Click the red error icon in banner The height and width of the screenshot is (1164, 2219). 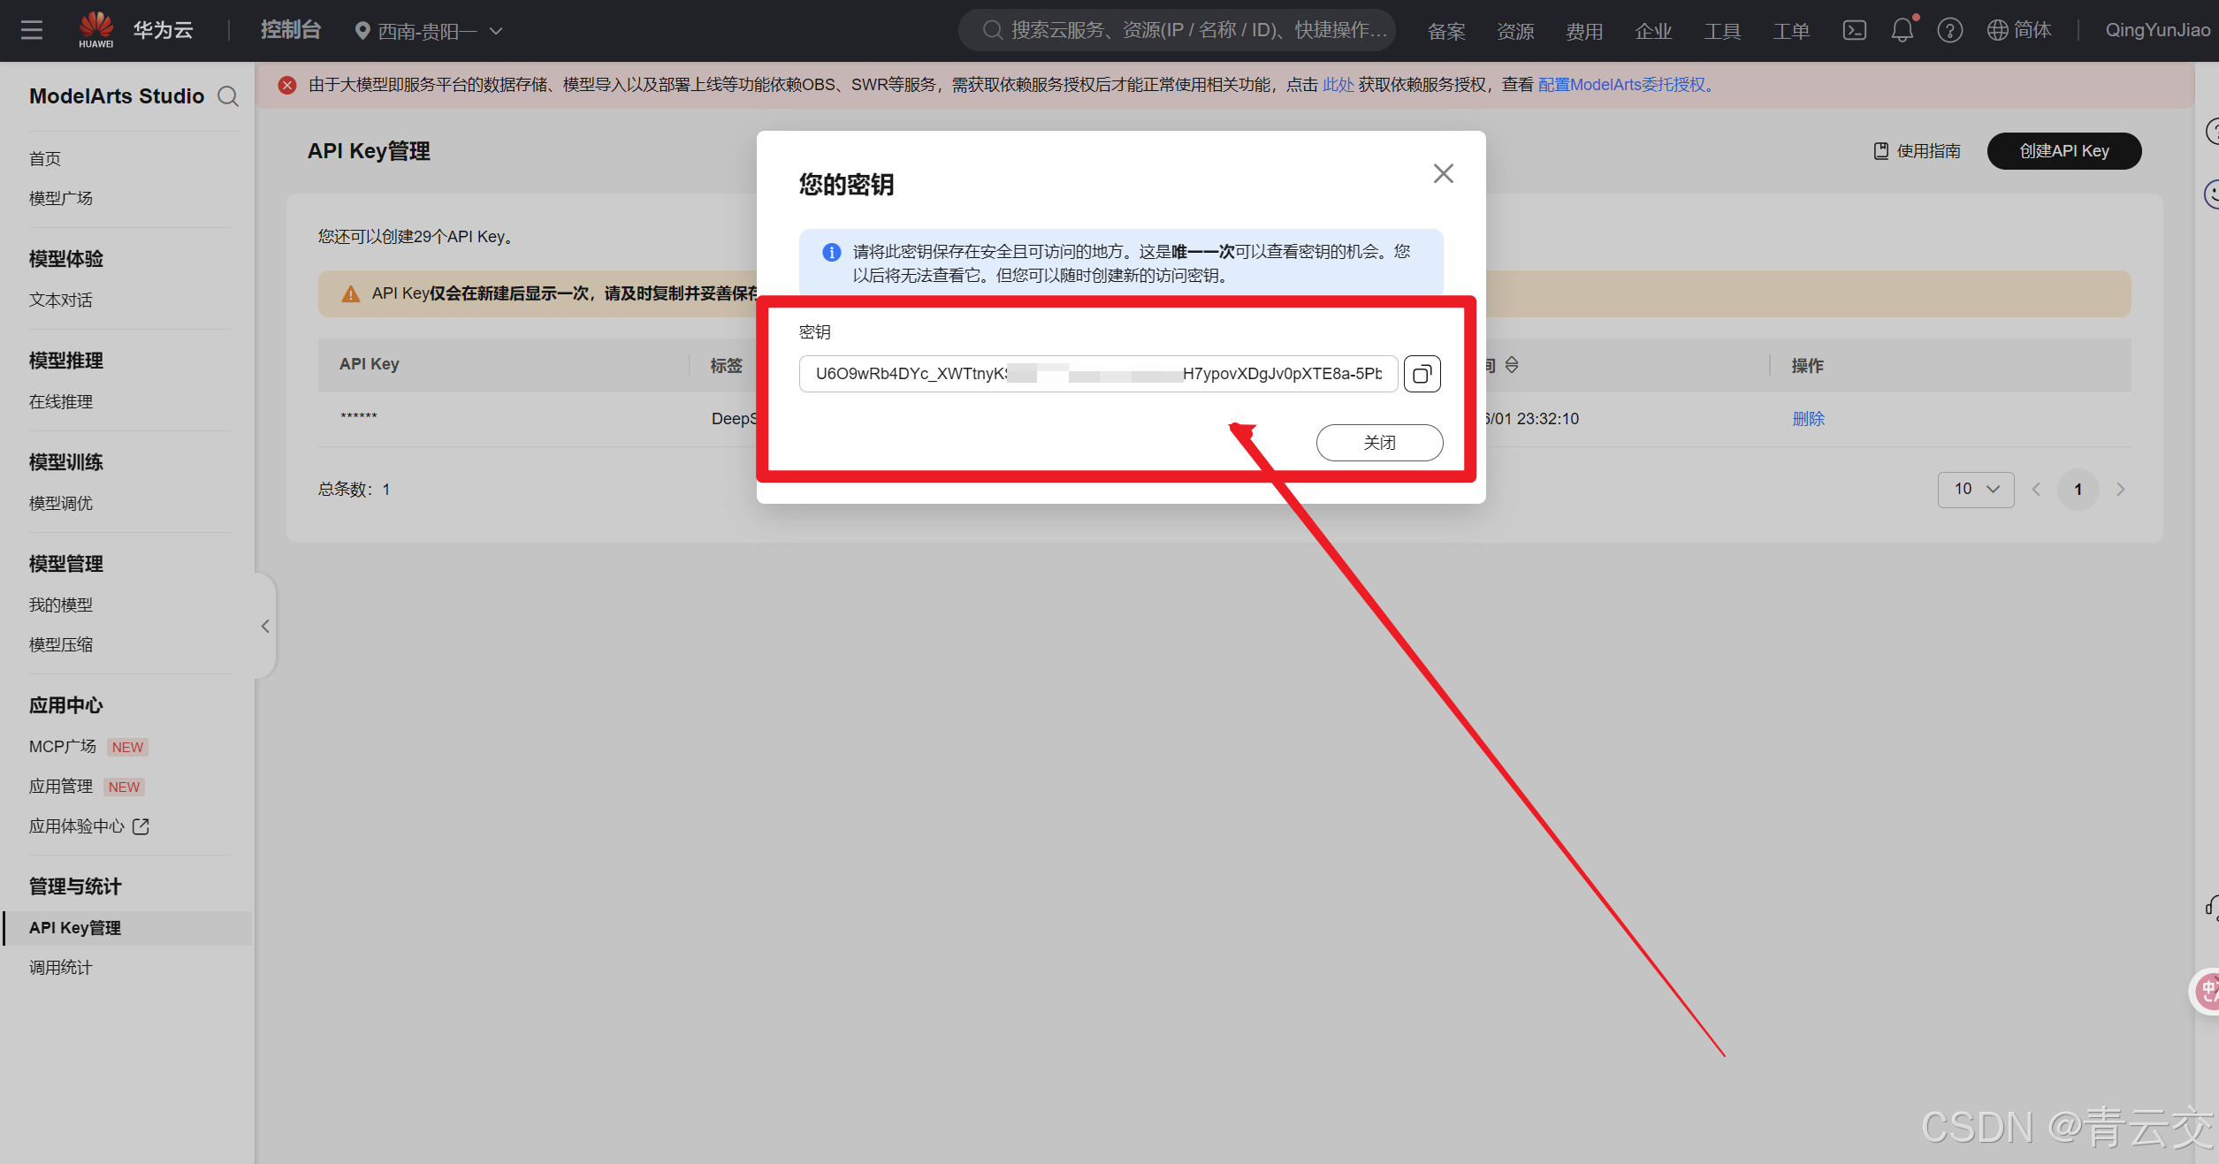tap(287, 85)
